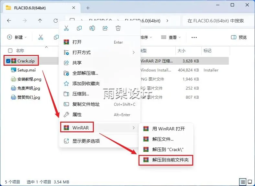Select 全部解压缩... menu entry
255x186 pixels.
point(100,73)
